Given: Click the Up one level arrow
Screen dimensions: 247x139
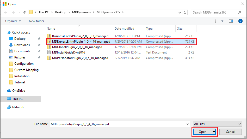Looking at the screenshot, I should pyautogui.click(x=25, y=12).
